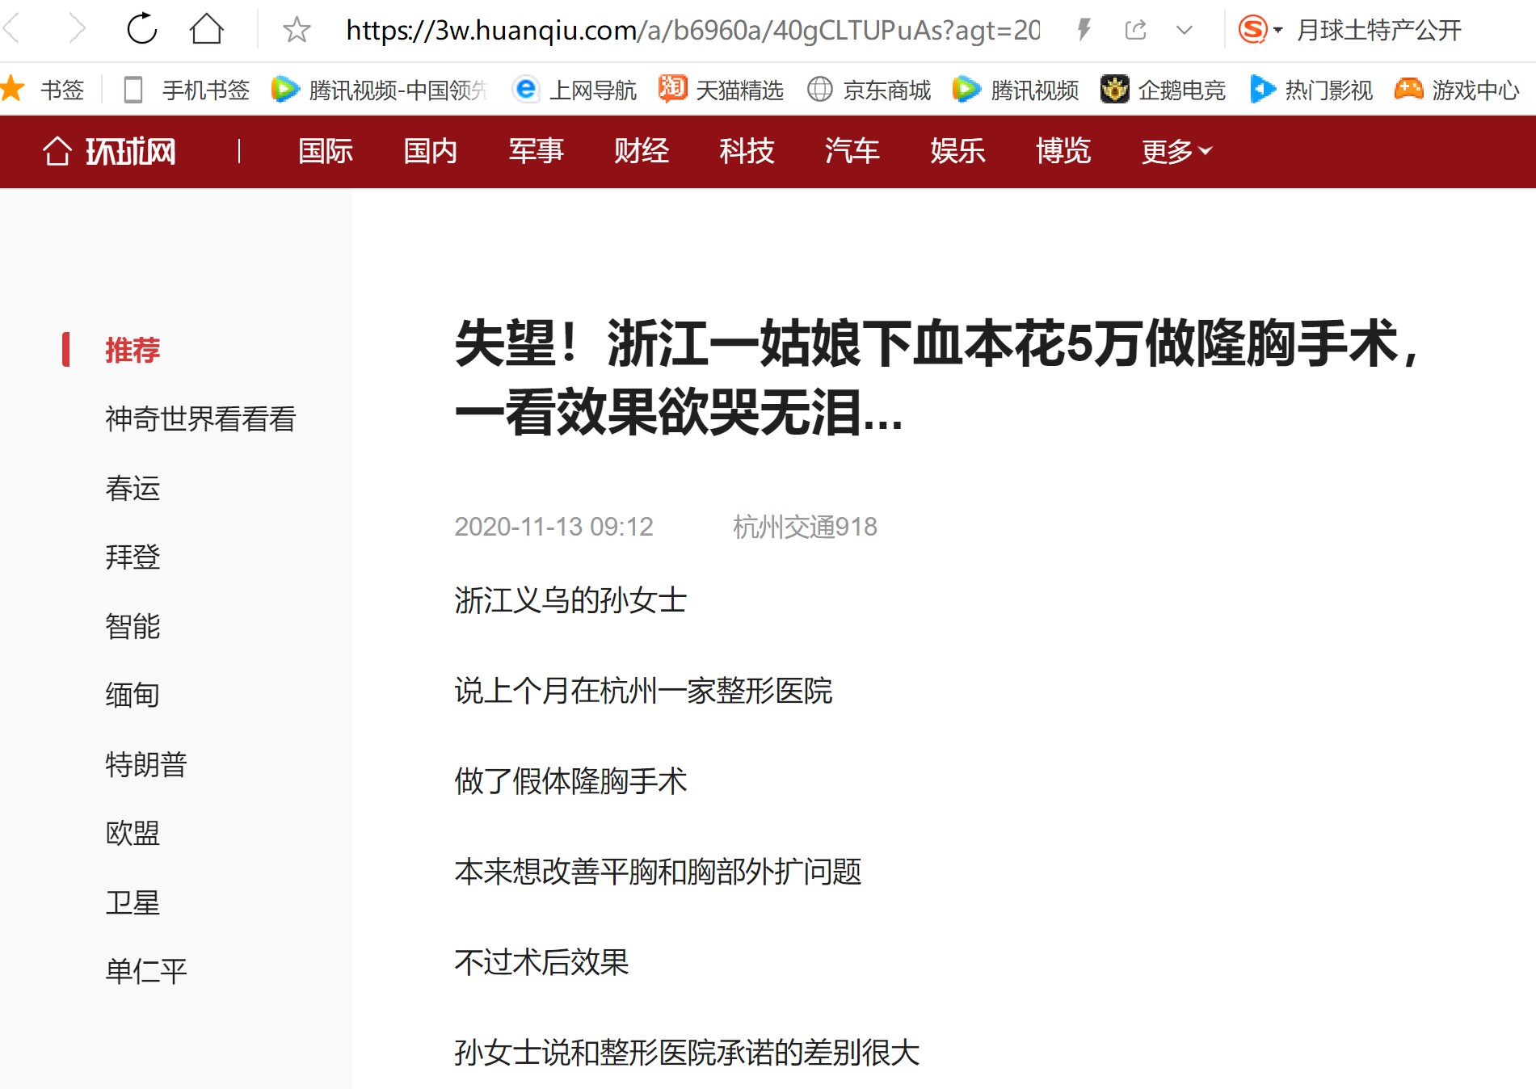
Task: Open the 缅甸 sidebar topic
Action: [x=133, y=695]
